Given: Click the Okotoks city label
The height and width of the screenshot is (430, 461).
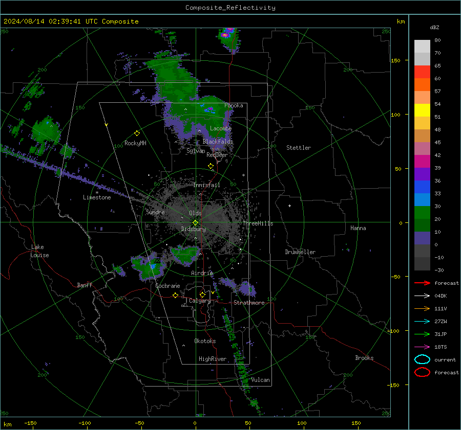Looking at the screenshot, I should coord(205,341).
